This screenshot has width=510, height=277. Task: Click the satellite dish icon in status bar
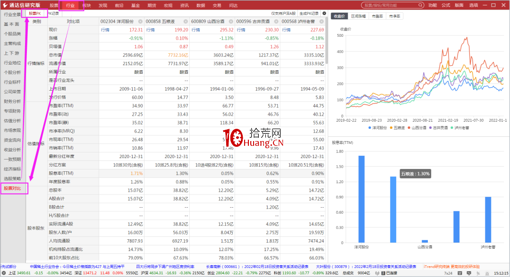[478, 273]
